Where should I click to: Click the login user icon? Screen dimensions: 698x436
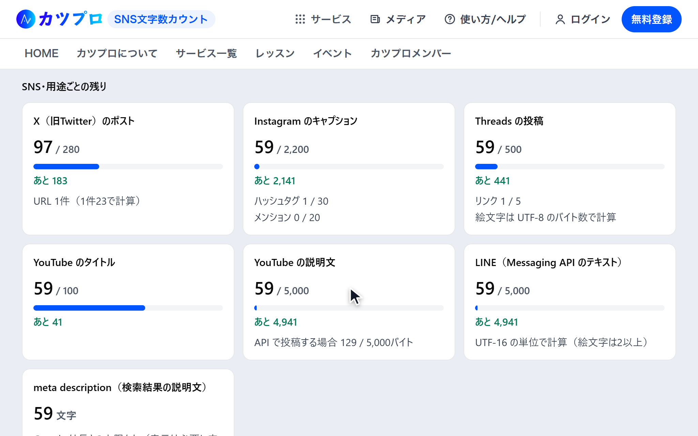click(x=560, y=19)
